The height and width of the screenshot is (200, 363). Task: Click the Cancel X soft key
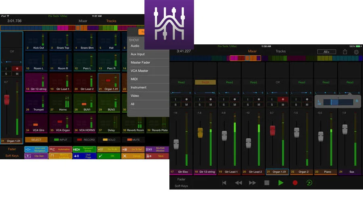click(x=133, y=156)
